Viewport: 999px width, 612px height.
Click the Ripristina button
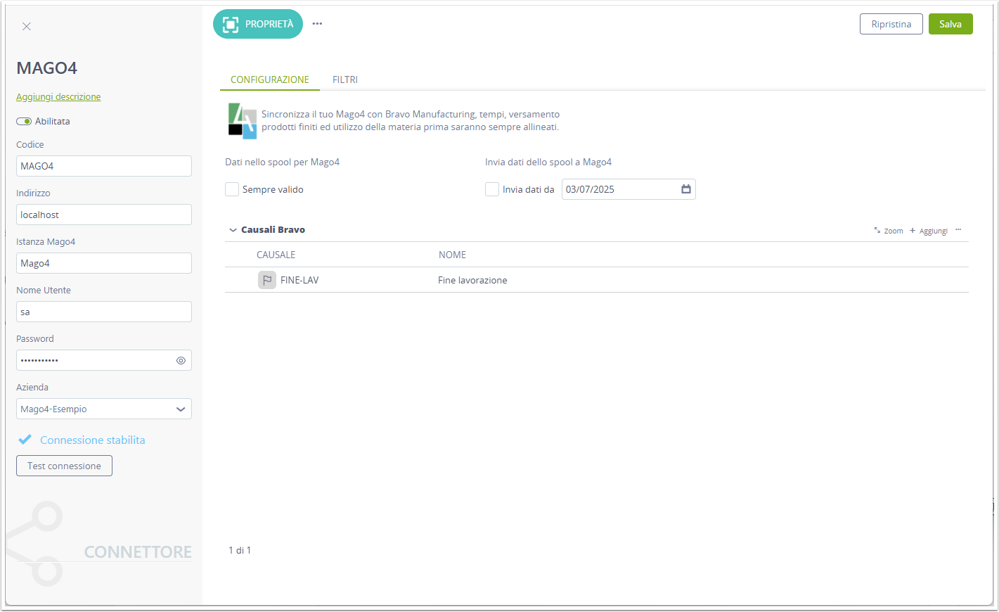(891, 24)
